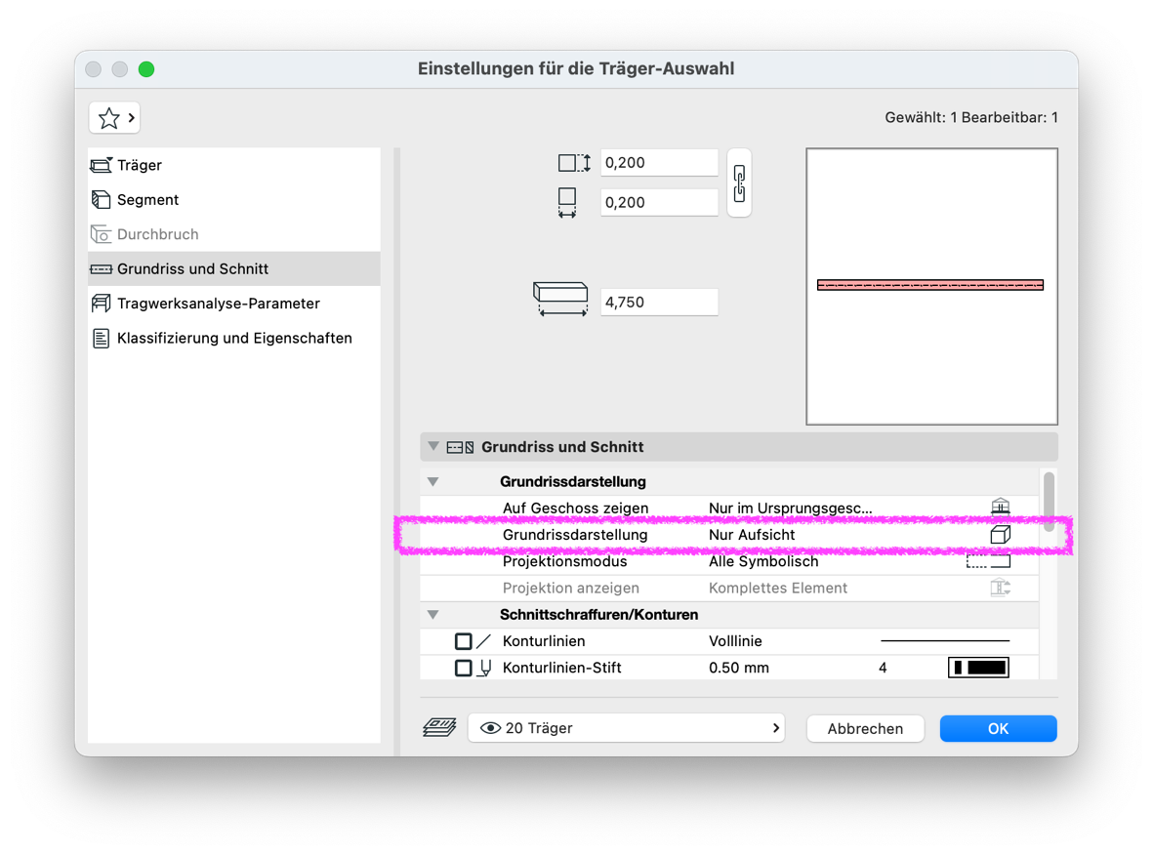Screen dimensions: 1153x855
Task: Click the beam length field 4,750
Action: pos(659,303)
